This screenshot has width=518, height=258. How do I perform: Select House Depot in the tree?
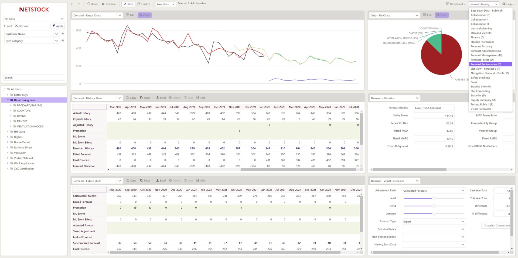[22, 142]
